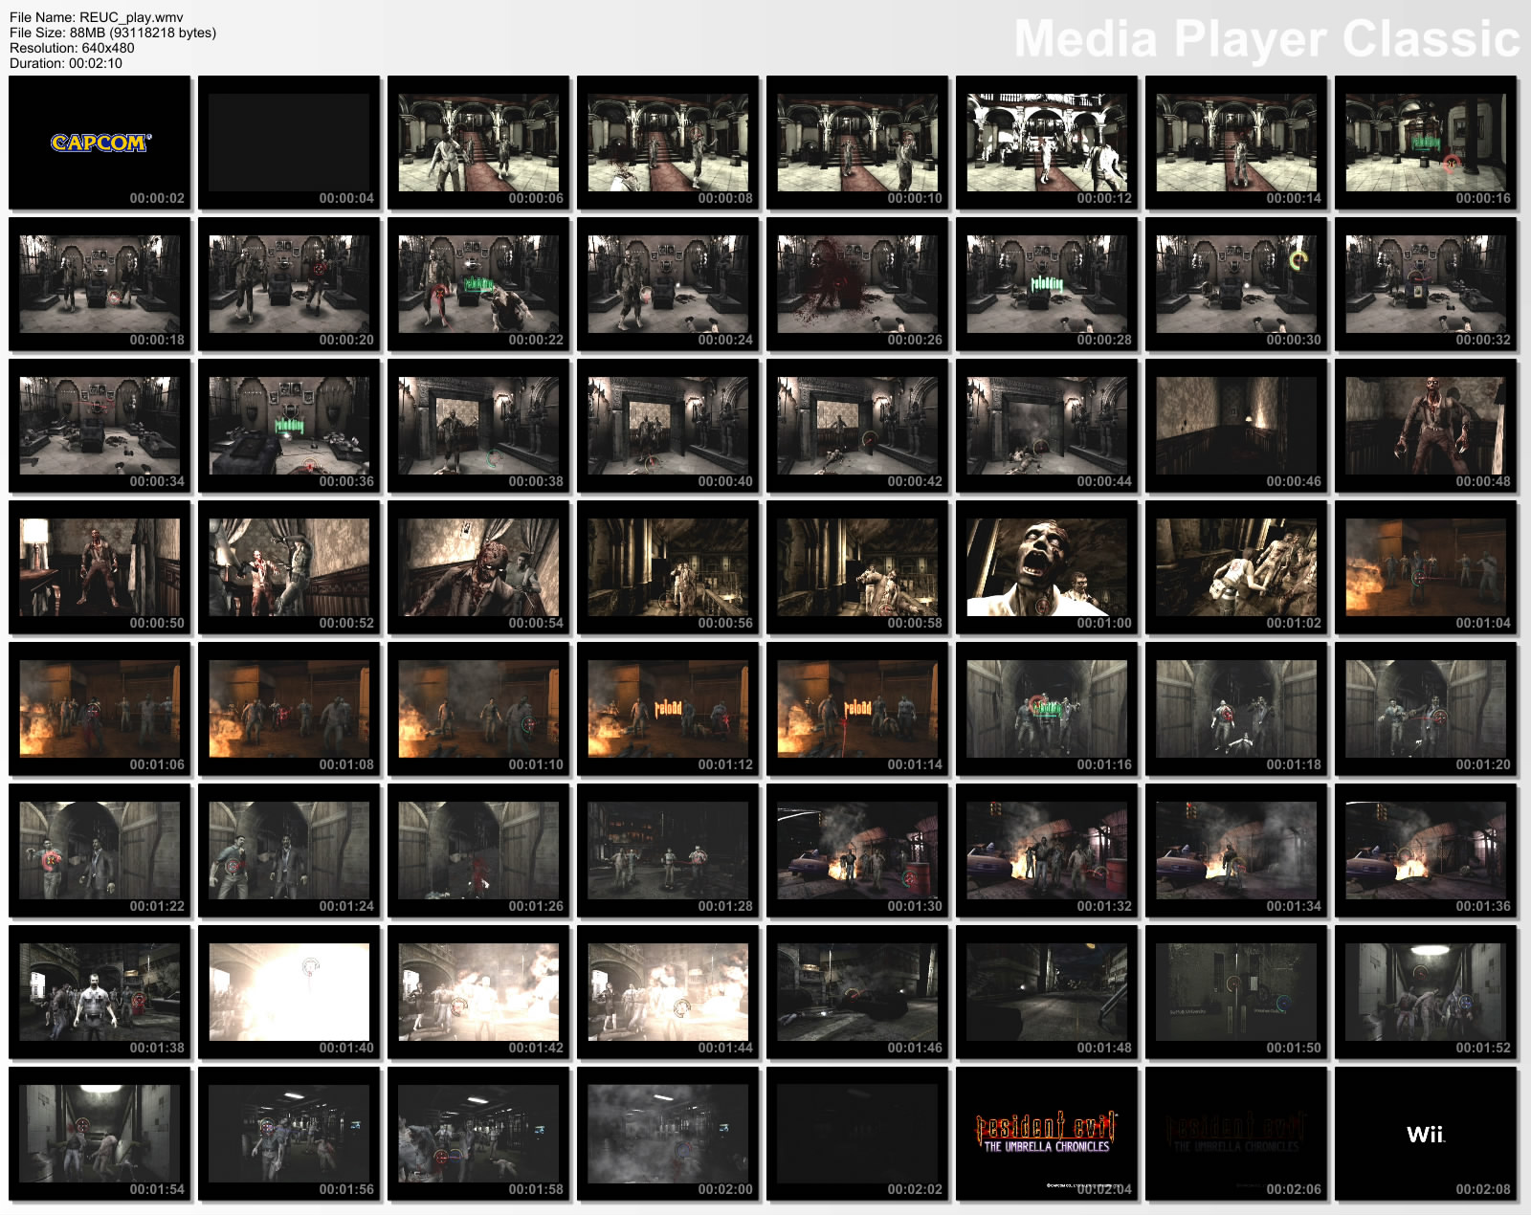The width and height of the screenshot is (1531, 1215).
Task: Select the thumbnail stamped 00:00:08
Action: click(668, 143)
